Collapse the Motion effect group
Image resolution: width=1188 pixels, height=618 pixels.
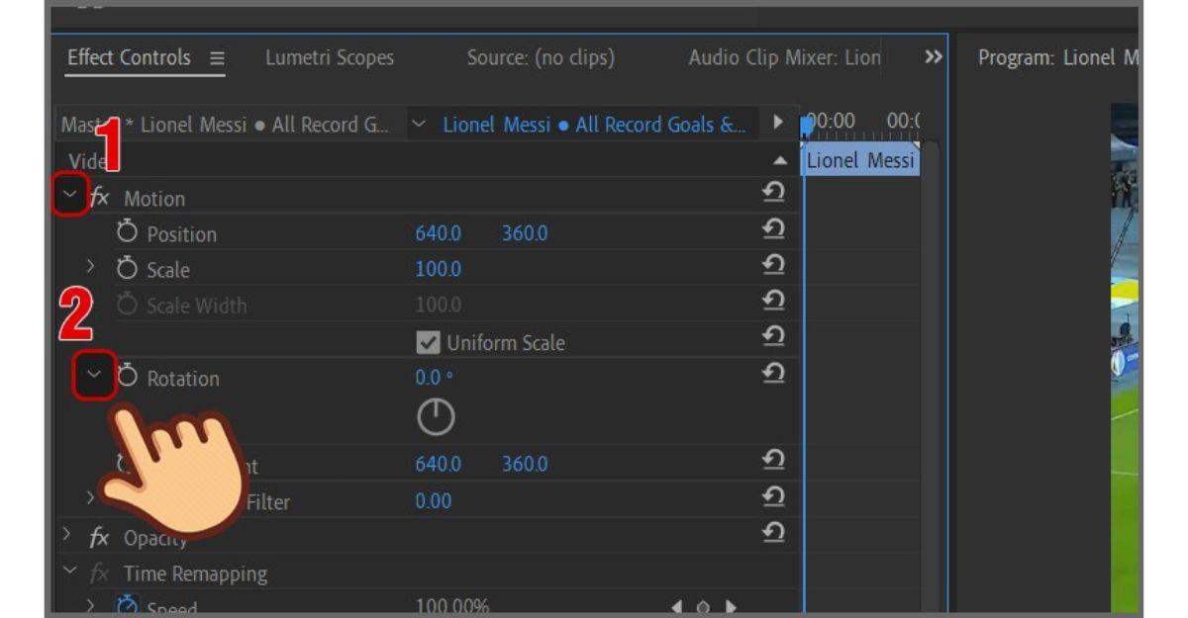[69, 196]
